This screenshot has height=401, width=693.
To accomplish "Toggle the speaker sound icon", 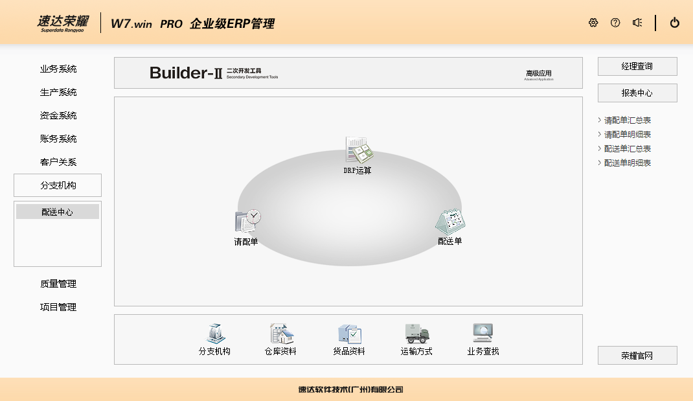I will (637, 23).
